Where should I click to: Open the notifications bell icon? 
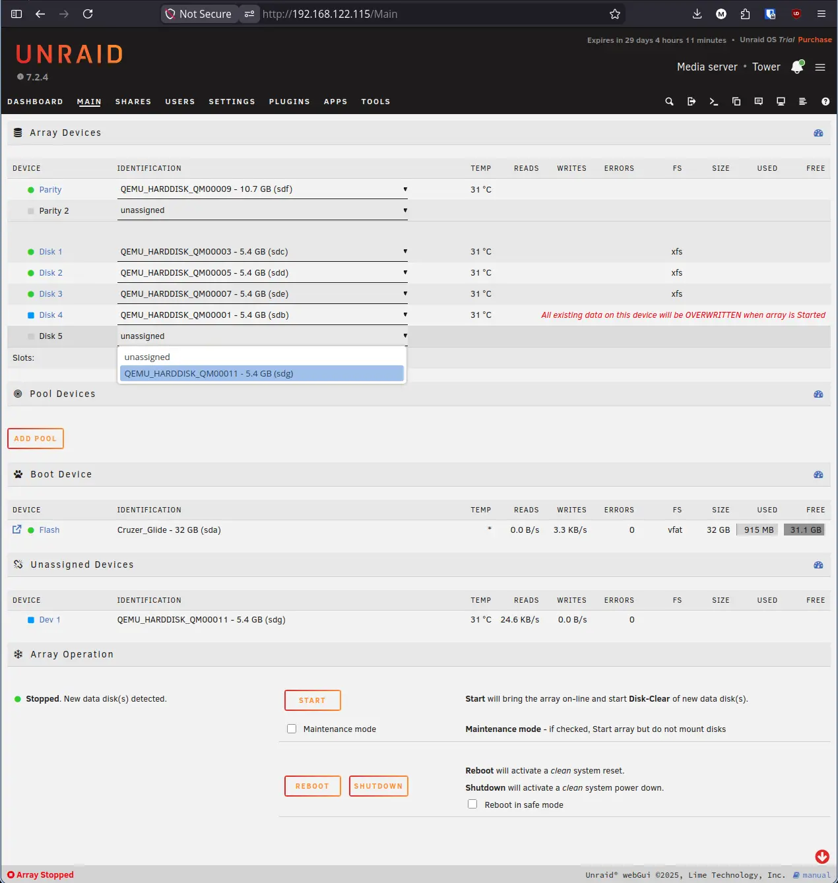point(797,67)
